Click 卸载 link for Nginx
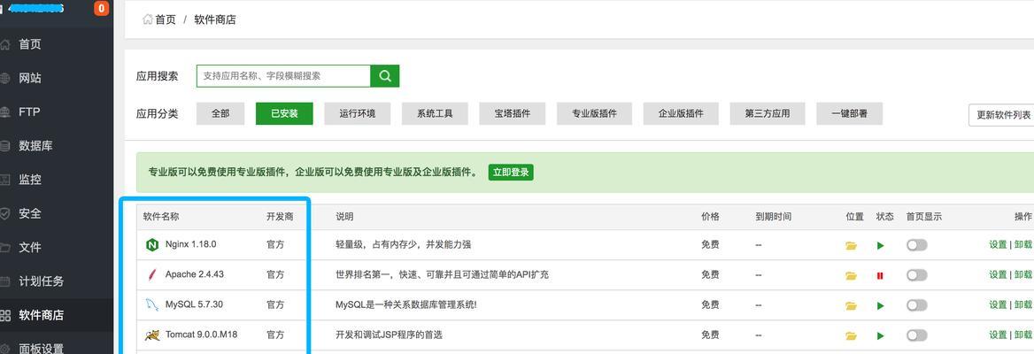Image resolution: width=1034 pixels, height=354 pixels. [1022, 244]
